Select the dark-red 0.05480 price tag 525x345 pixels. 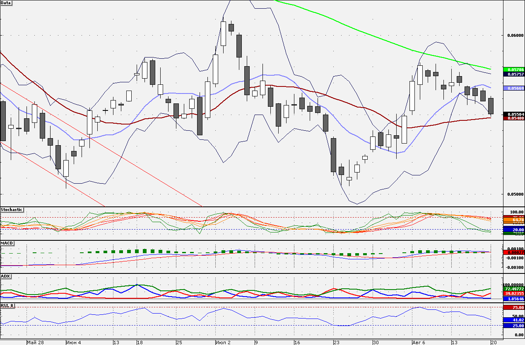pyautogui.click(x=514, y=118)
